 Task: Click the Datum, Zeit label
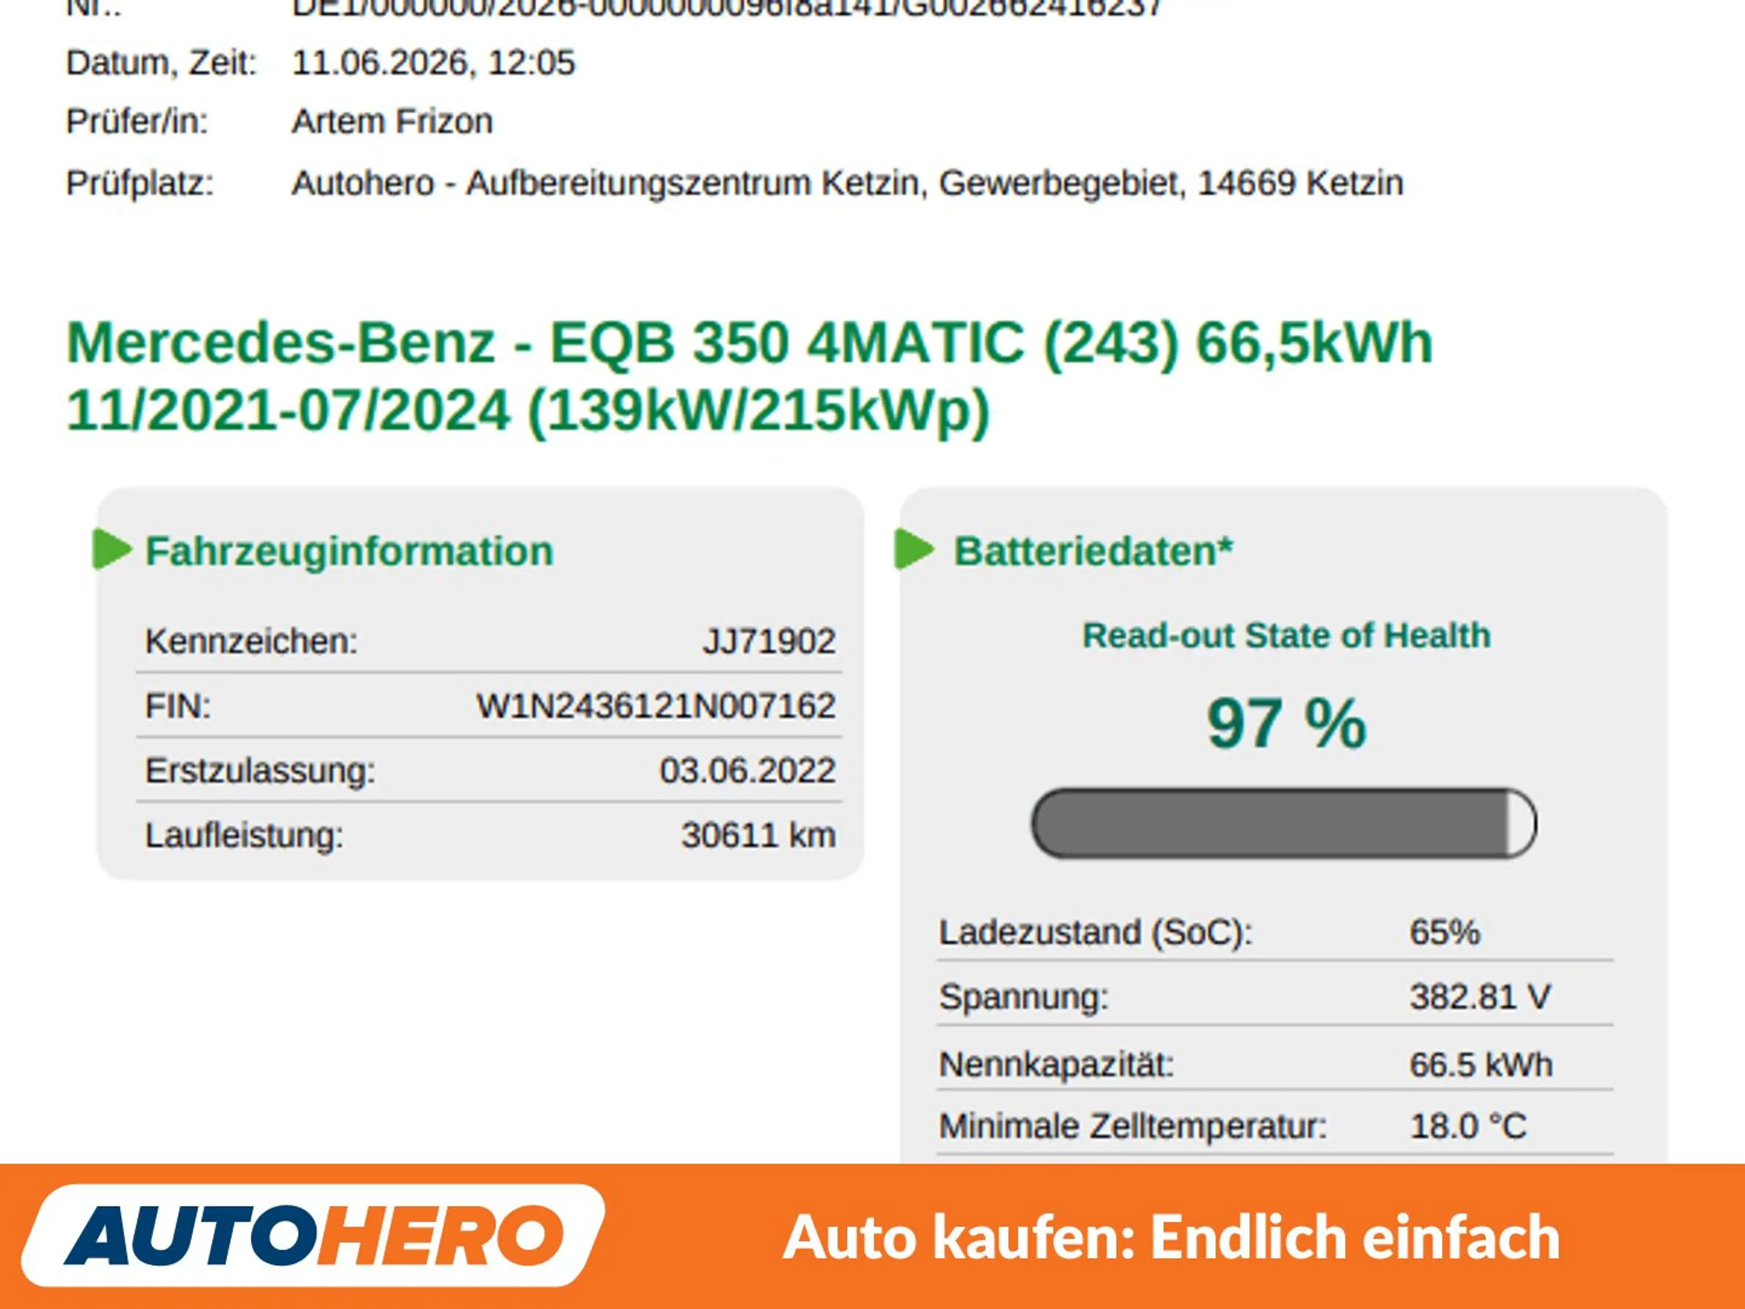tap(162, 63)
